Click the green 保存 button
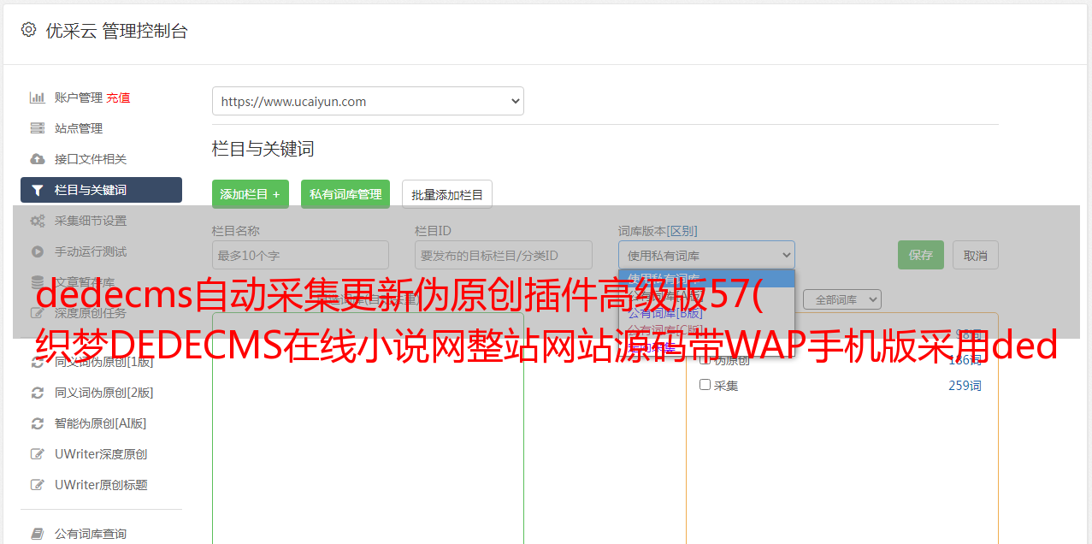Image resolution: width=1092 pixels, height=544 pixels. [921, 255]
